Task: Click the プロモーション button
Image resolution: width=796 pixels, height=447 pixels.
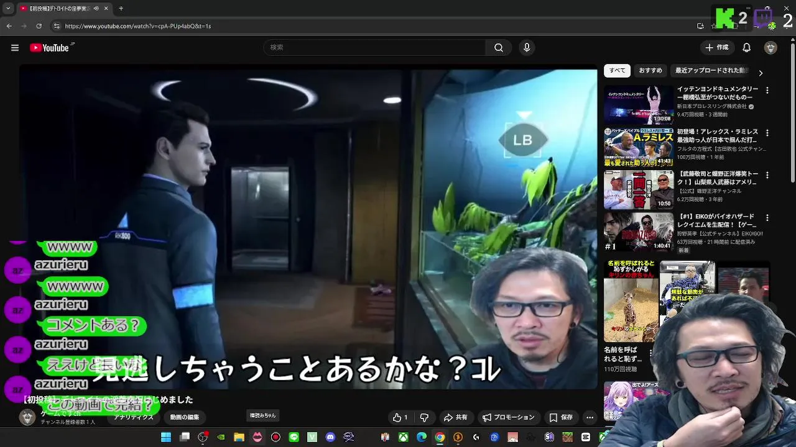Action: (509, 418)
